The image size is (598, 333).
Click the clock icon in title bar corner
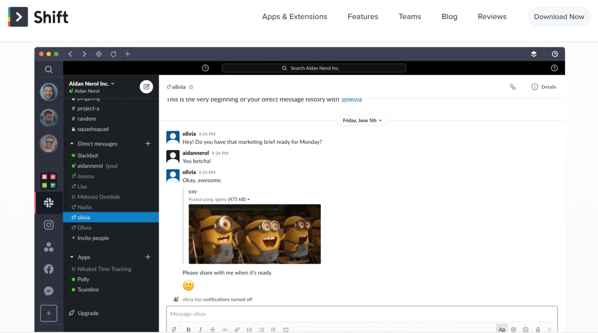pos(555,54)
